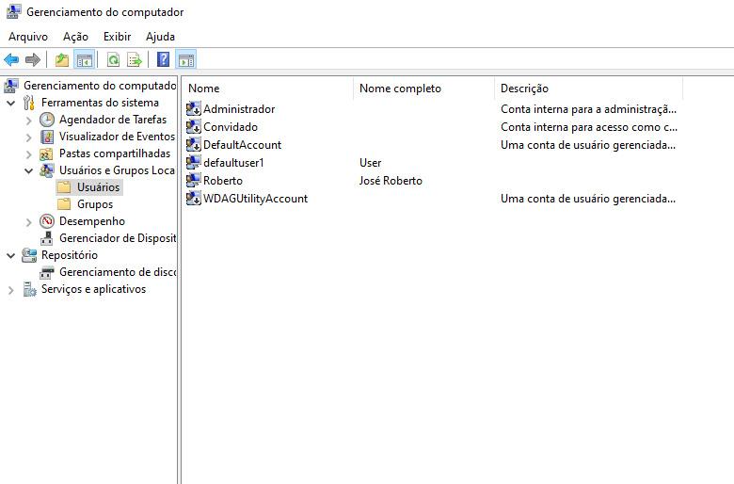Expand the Desempenho node
Screen dimensions: 734x484
pos(28,221)
